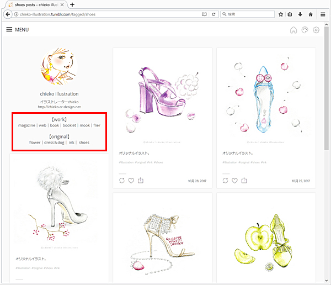Click the scrollbar up arrow
Screen dimensions: 331x285
tap(327, 24)
